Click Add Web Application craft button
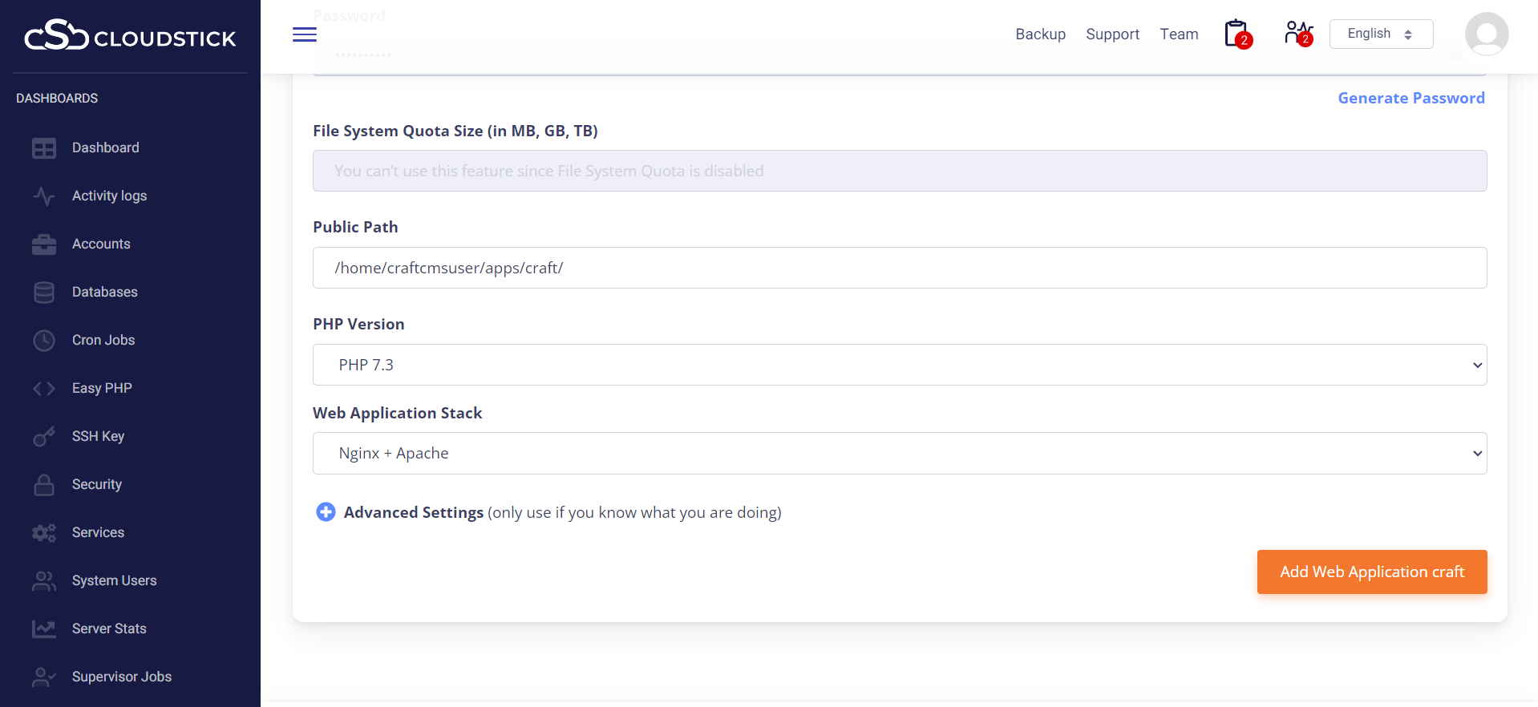The width and height of the screenshot is (1538, 707). pyautogui.click(x=1371, y=572)
